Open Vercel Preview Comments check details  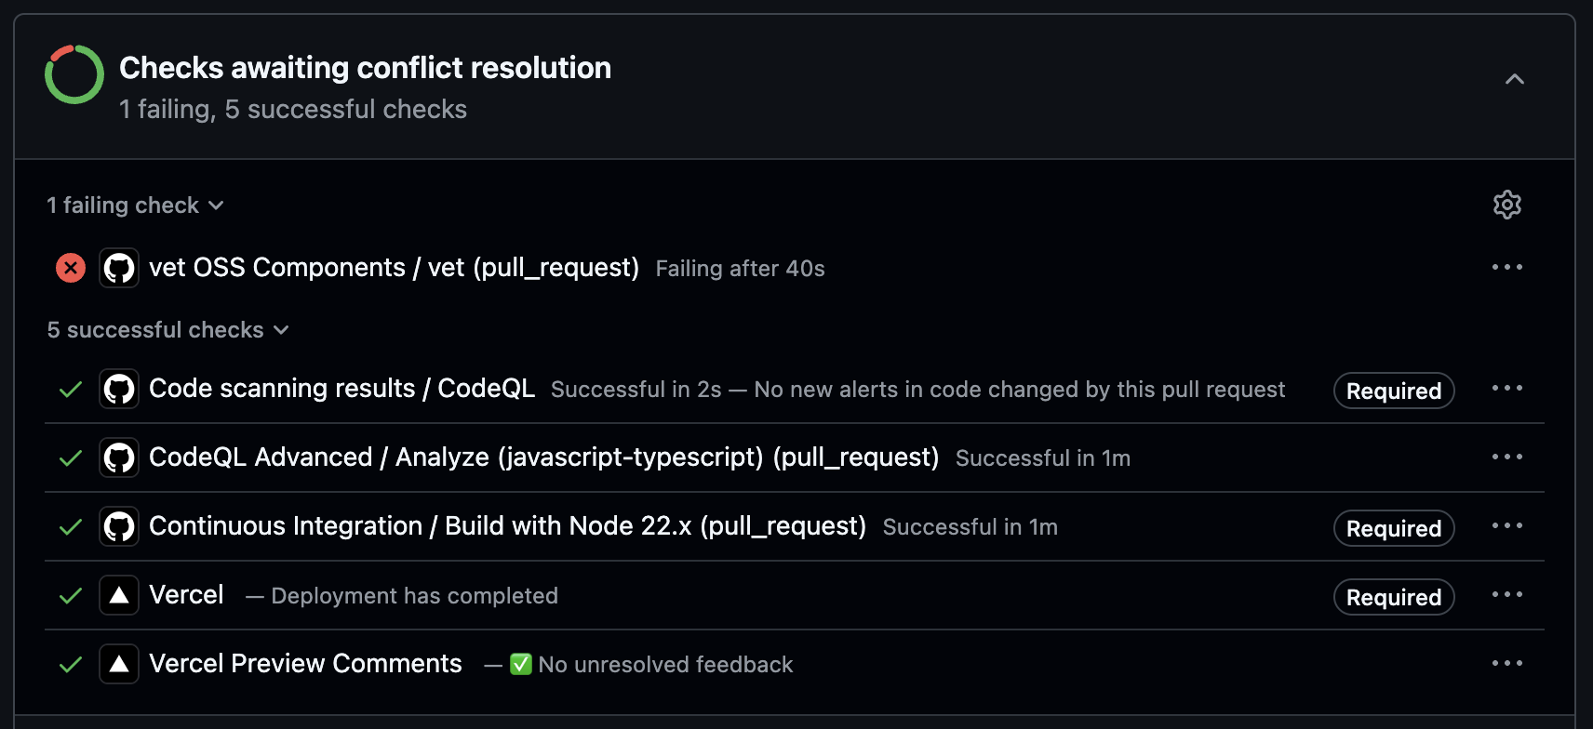(x=305, y=664)
